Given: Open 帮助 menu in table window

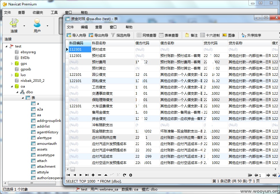Looking at the screenshot, I should click(x=129, y=27).
